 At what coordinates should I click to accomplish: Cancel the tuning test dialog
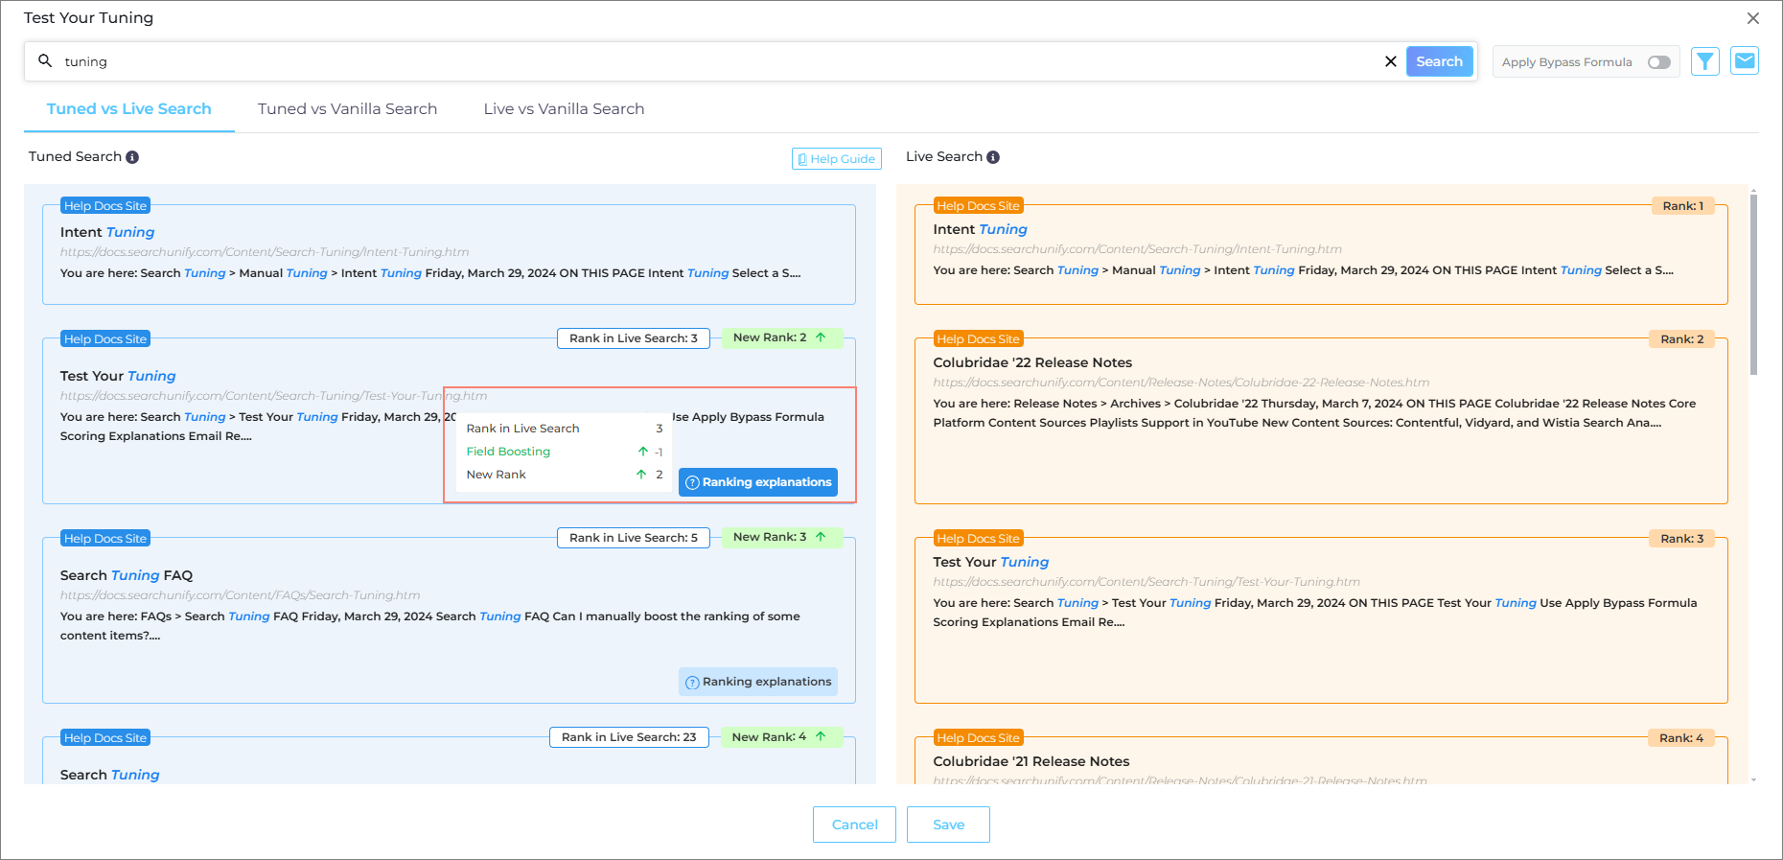854,825
